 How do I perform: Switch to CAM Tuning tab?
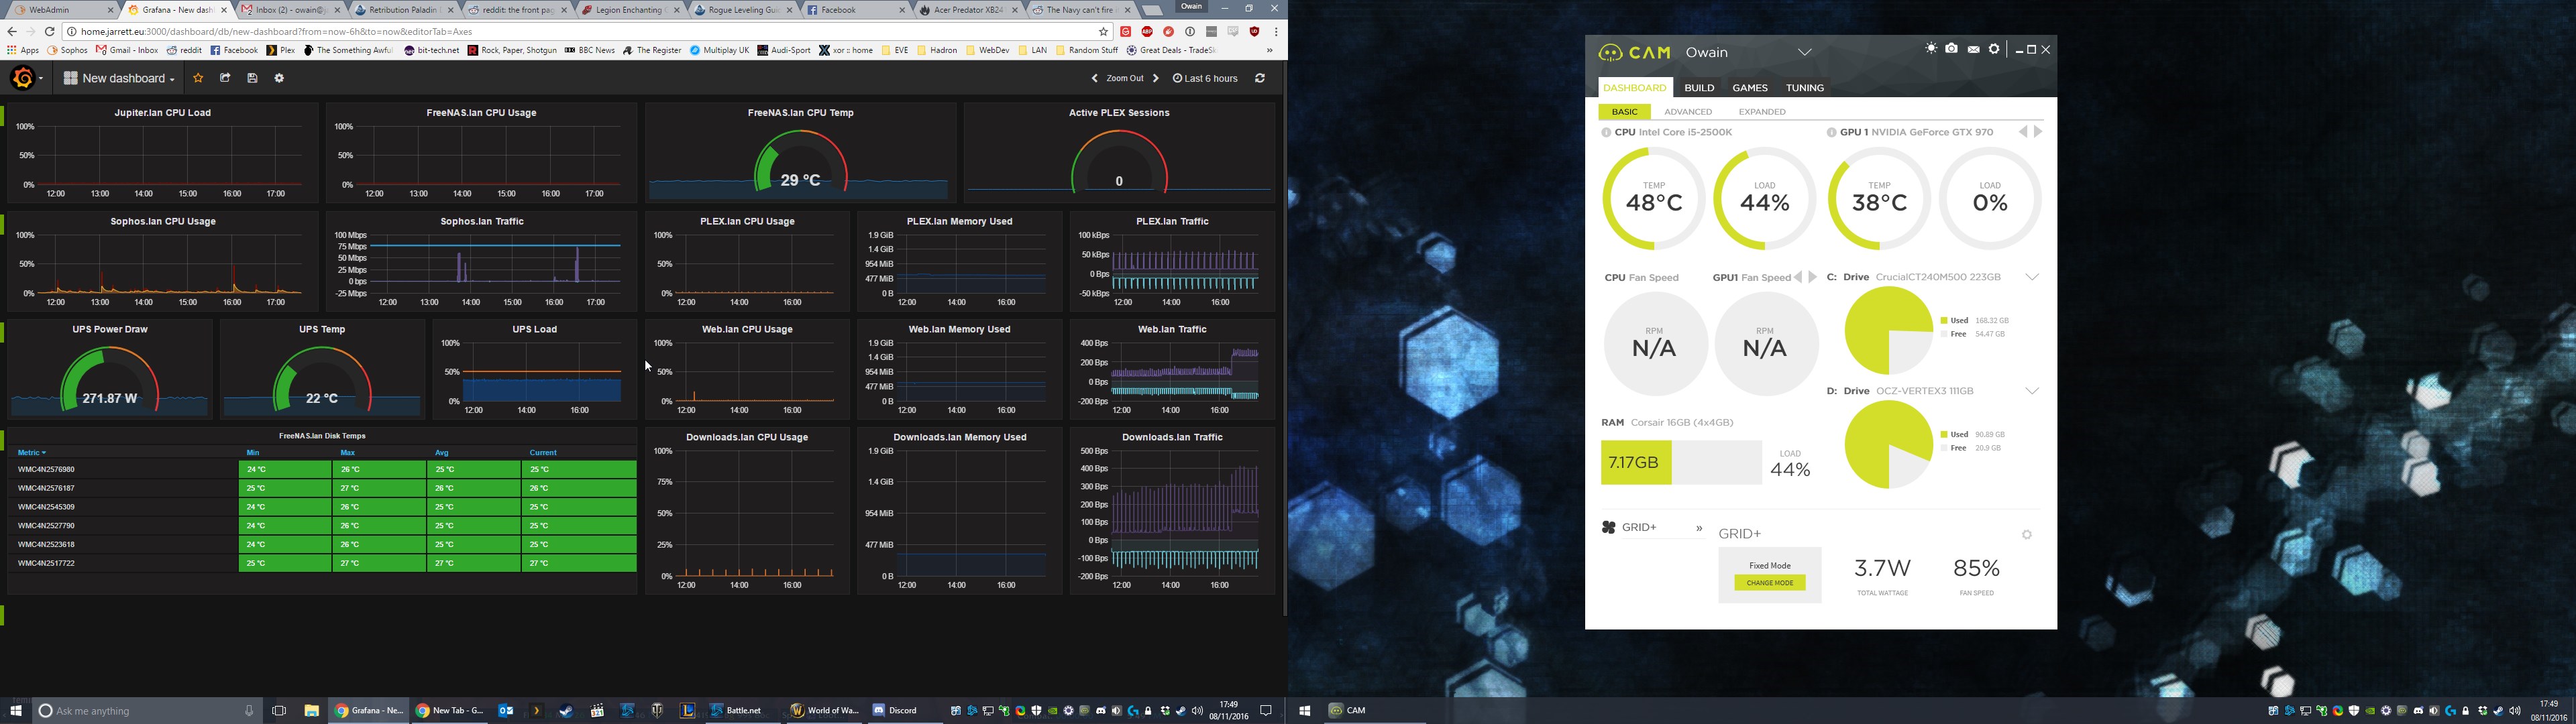(x=1805, y=88)
